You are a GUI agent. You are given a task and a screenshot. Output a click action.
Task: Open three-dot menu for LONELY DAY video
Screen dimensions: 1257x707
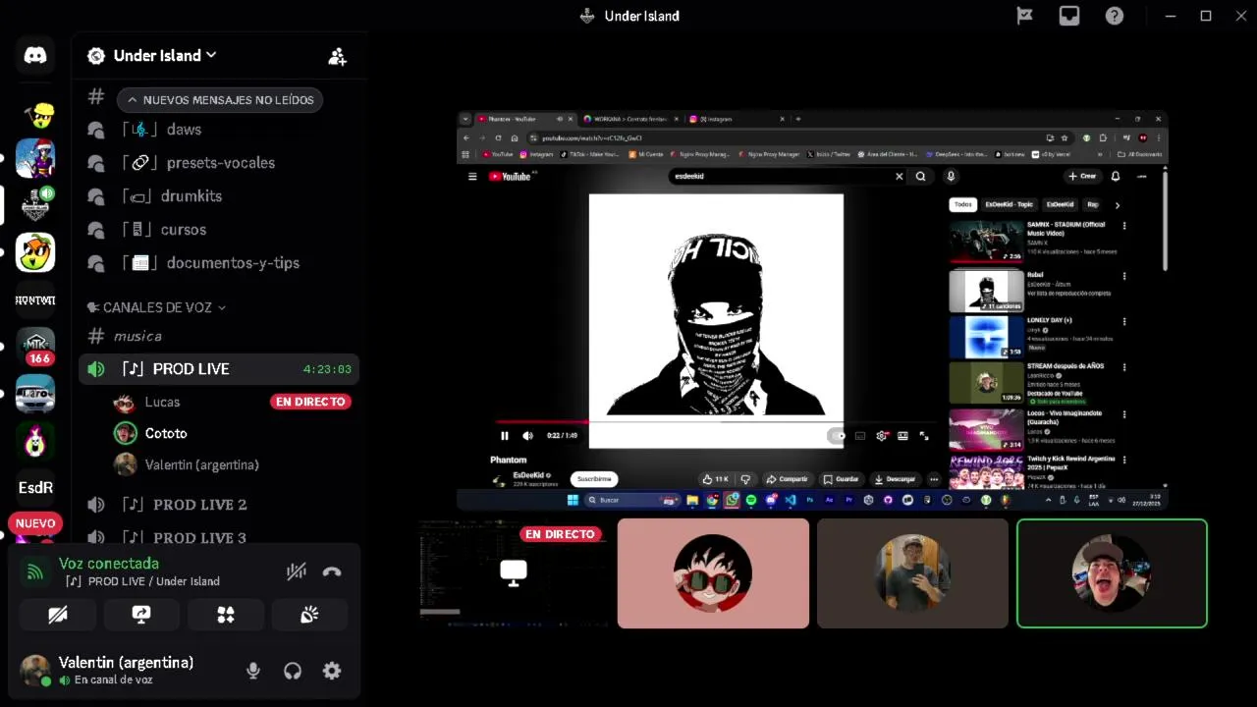pyautogui.click(x=1124, y=322)
